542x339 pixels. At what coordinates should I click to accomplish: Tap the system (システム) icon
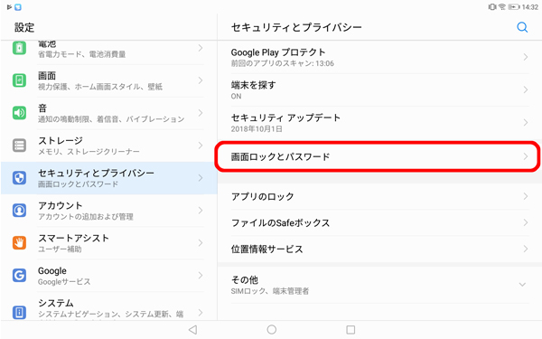click(19, 312)
